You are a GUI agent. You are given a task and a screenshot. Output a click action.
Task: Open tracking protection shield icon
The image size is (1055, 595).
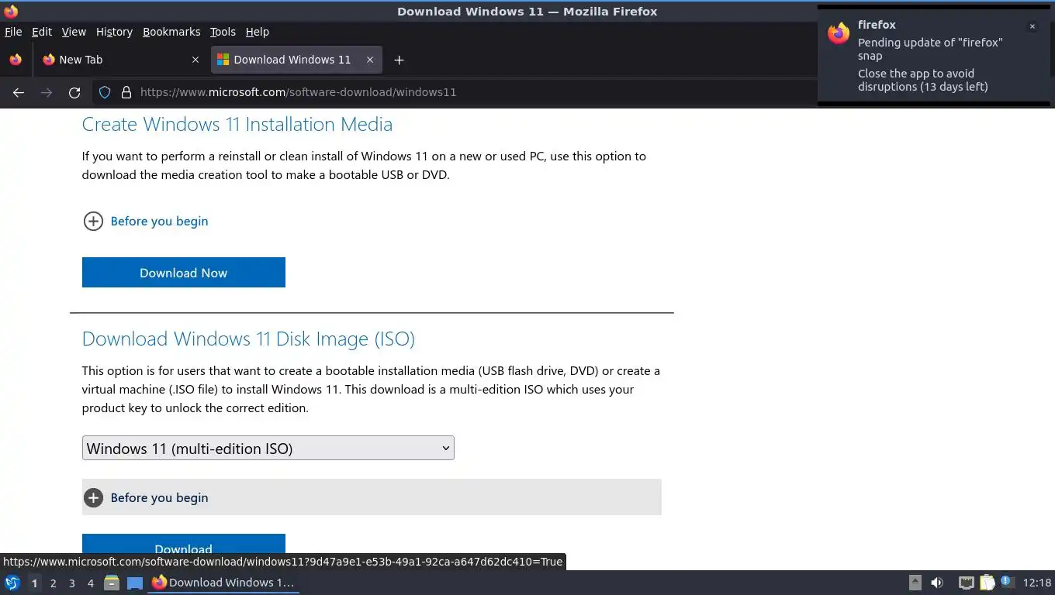(105, 92)
